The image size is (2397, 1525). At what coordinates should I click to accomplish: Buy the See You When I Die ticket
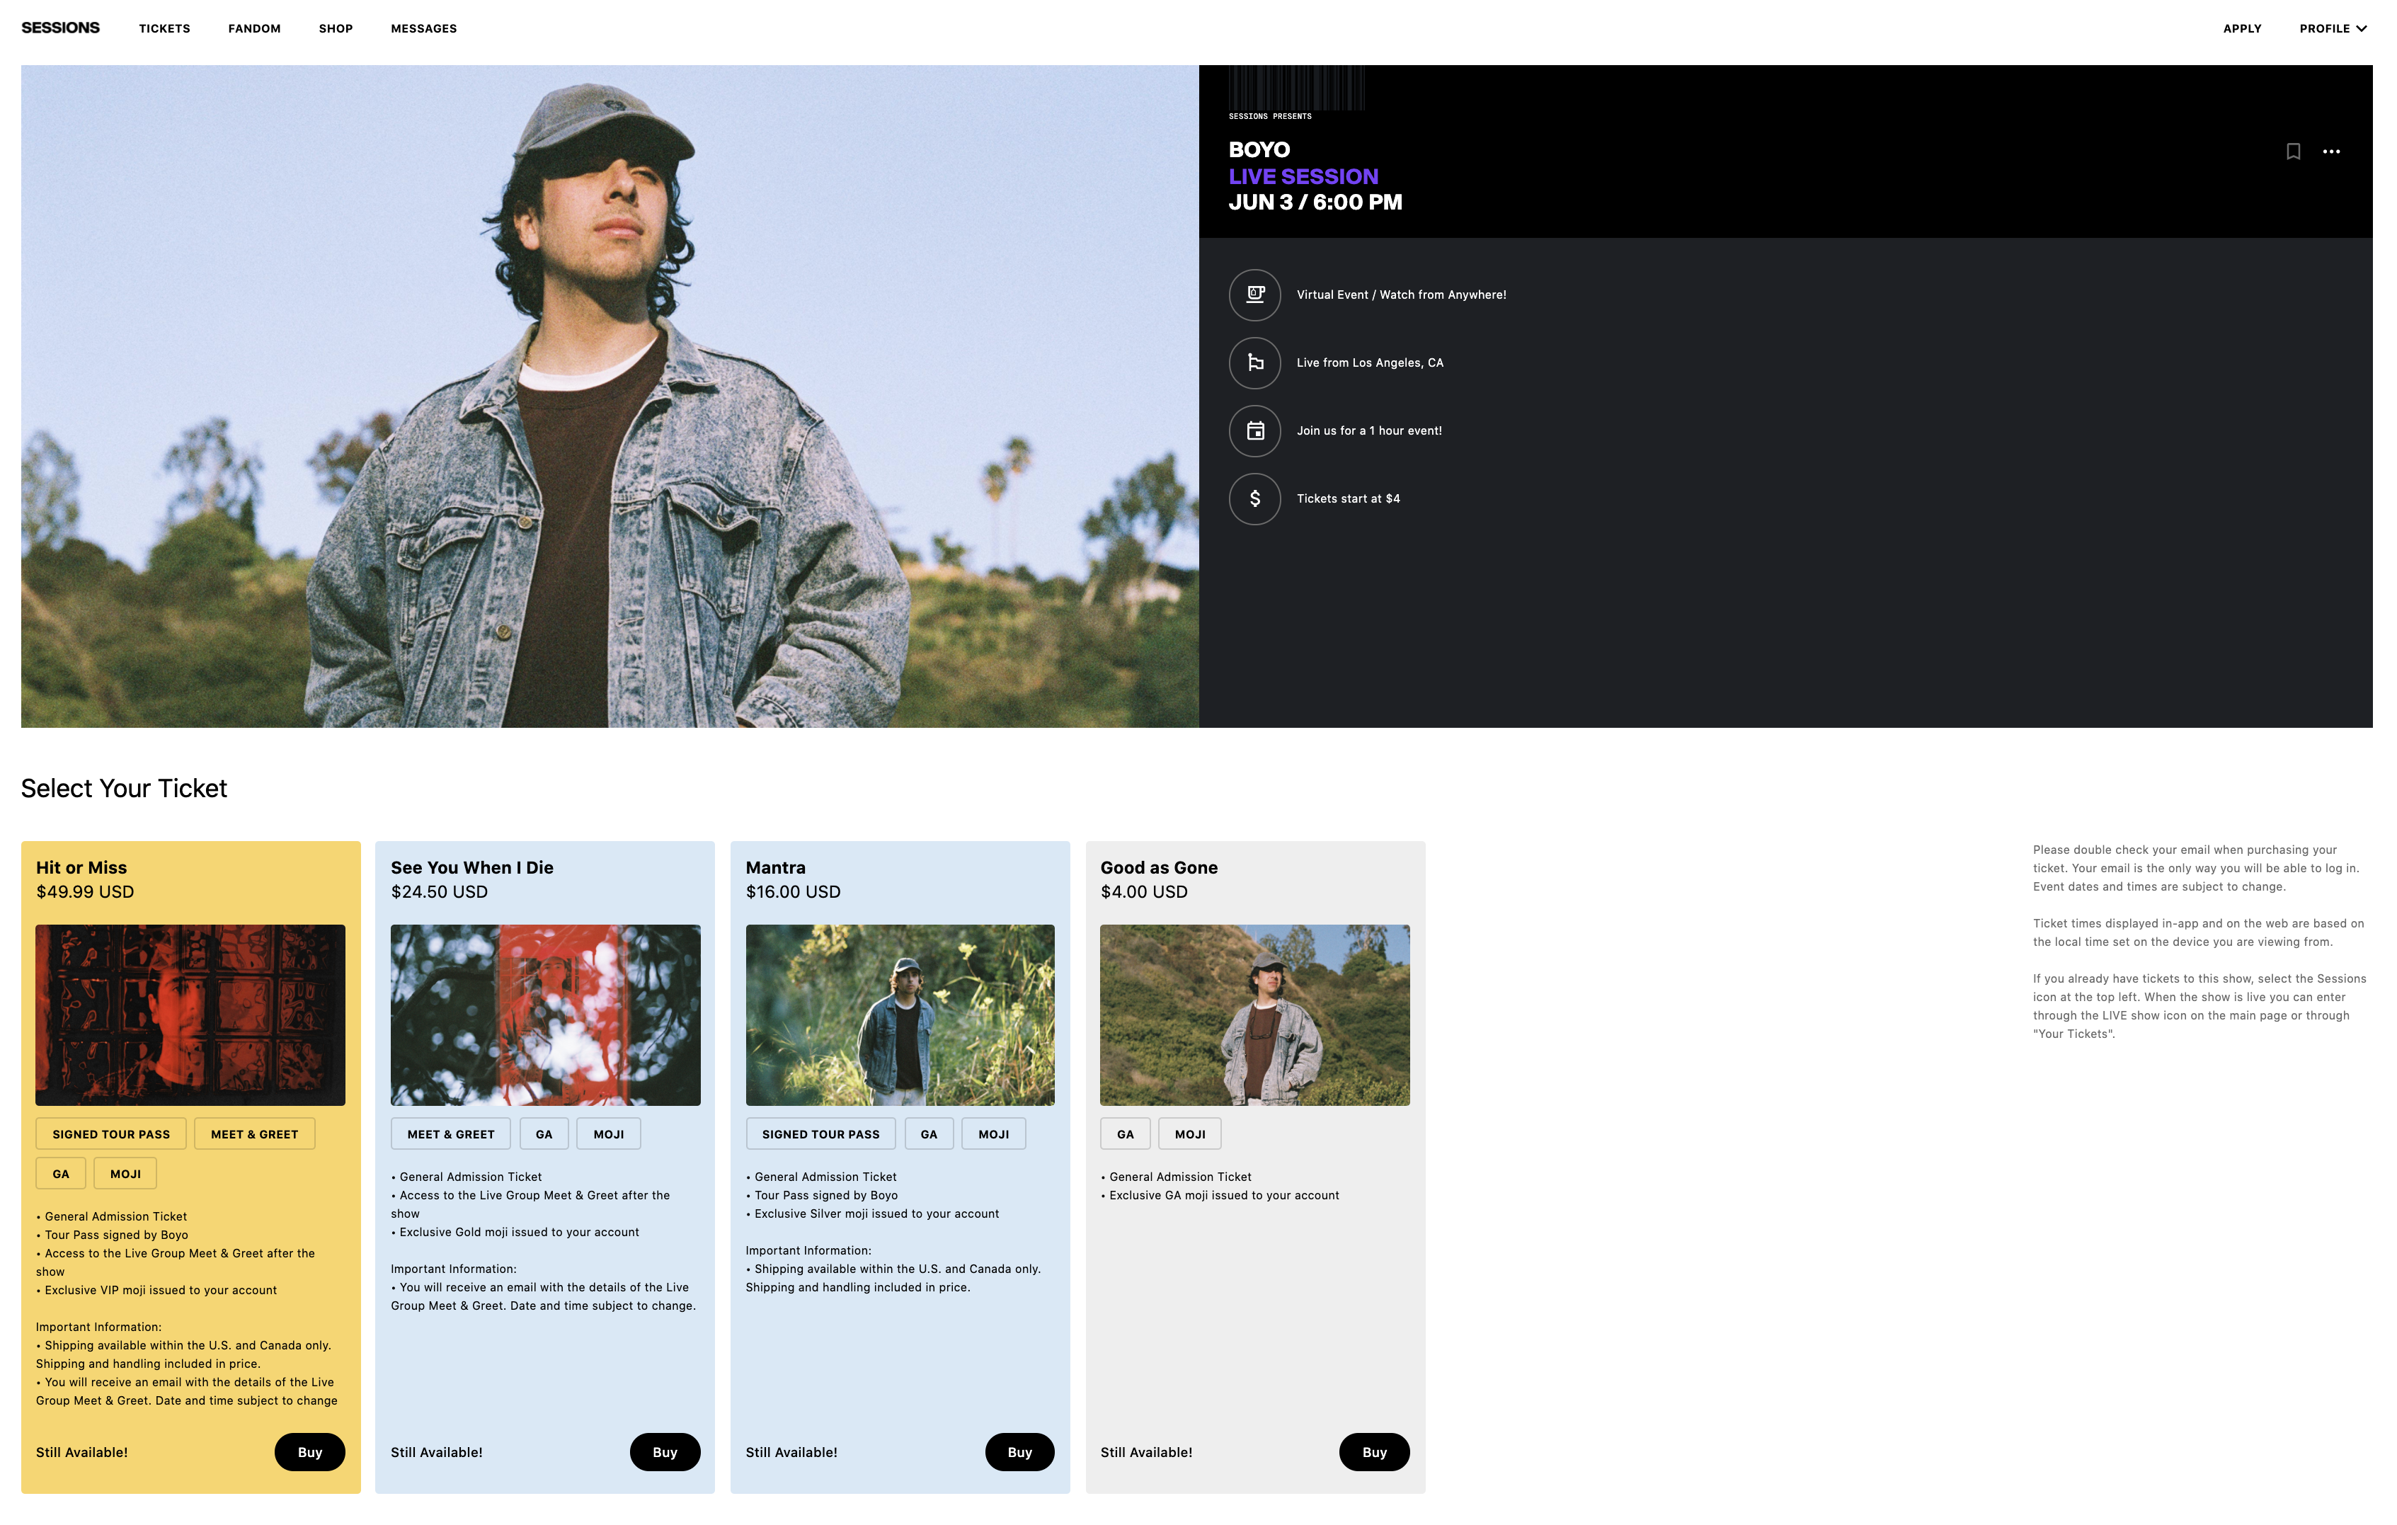(x=664, y=1452)
